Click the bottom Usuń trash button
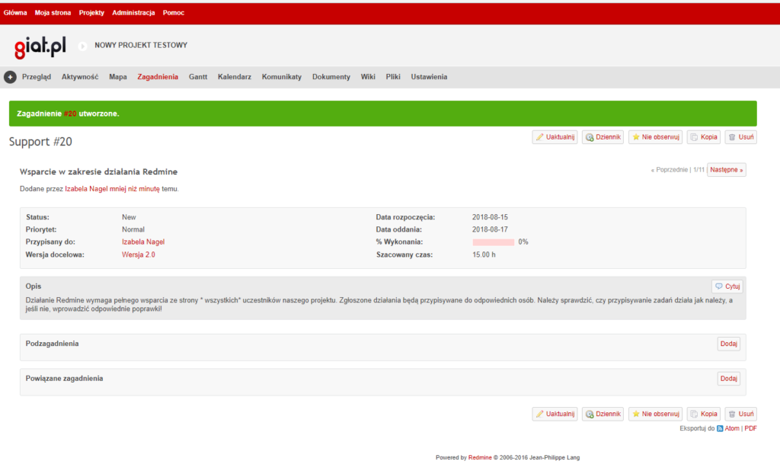Screen dimensions: 780x474 point(740,414)
